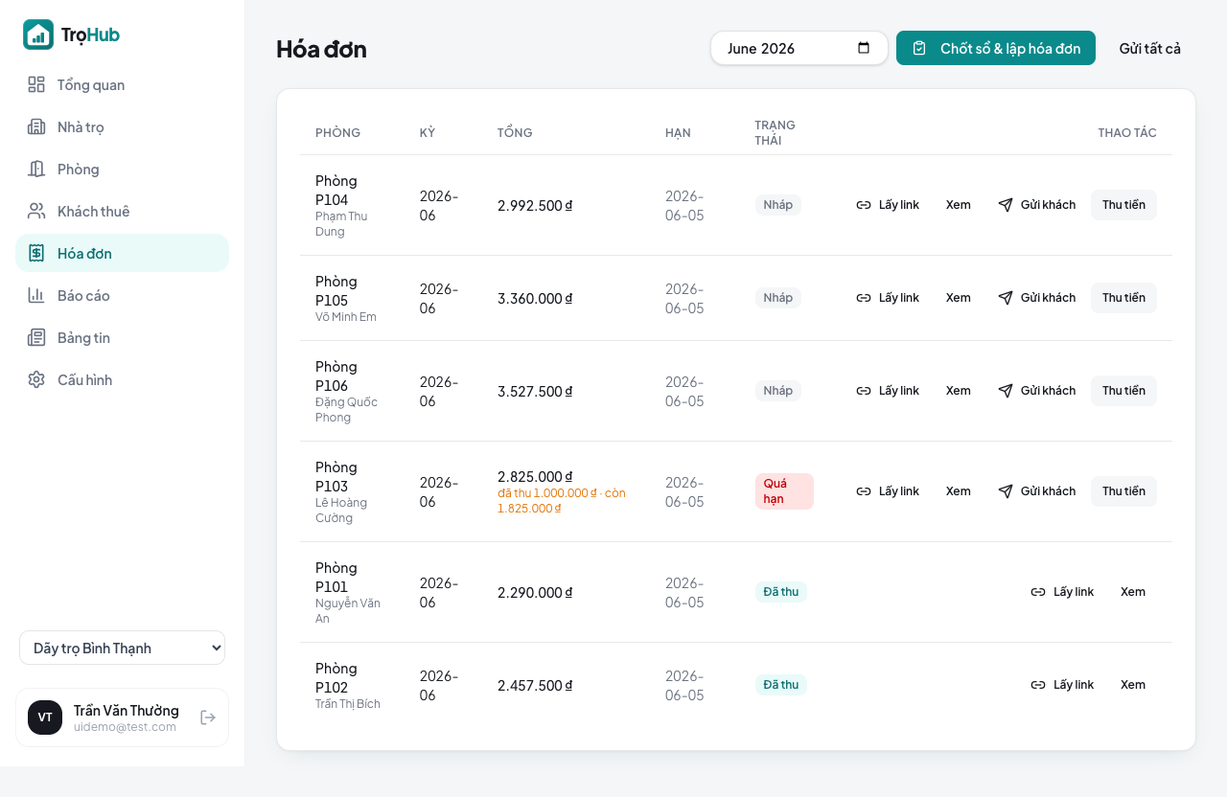
Task: Click Chốt sổ & lập hóa đơn button
Action: click(996, 48)
